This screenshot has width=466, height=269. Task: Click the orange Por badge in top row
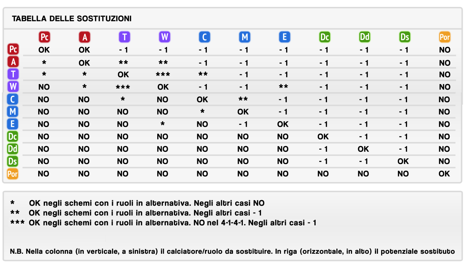[x=445, y=37]
